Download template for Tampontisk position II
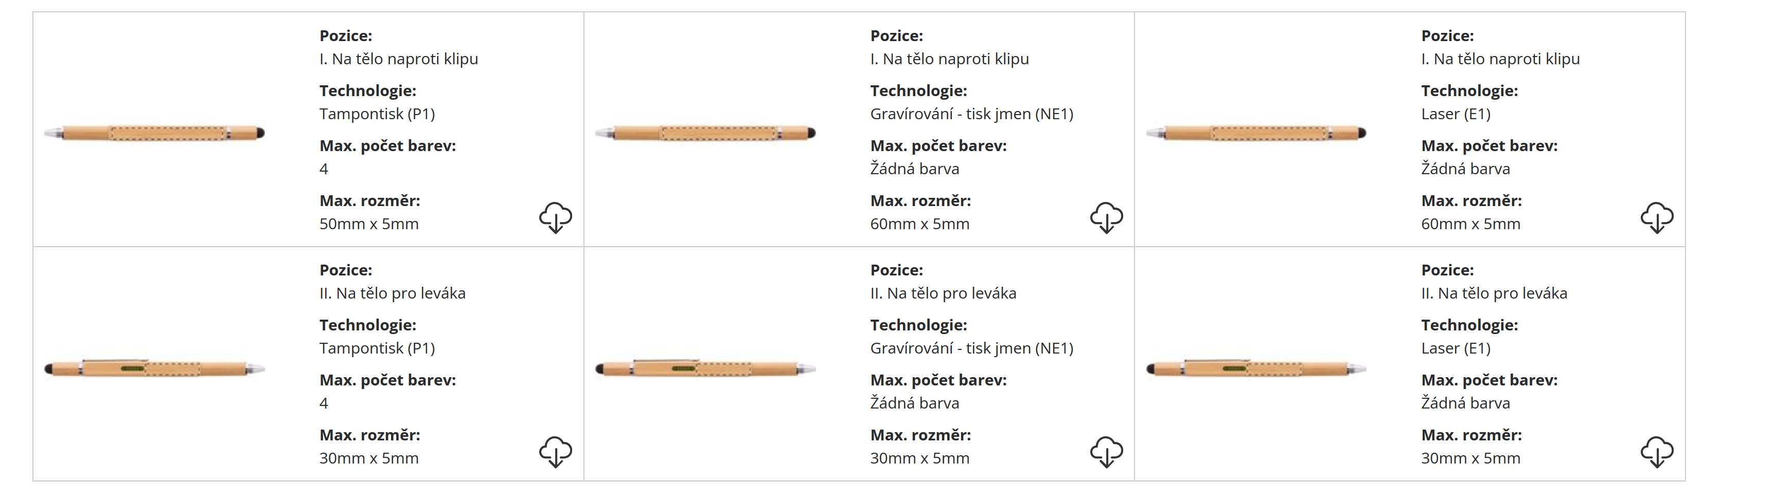Viewport: 1774px width, 500px height. point(555,452)
